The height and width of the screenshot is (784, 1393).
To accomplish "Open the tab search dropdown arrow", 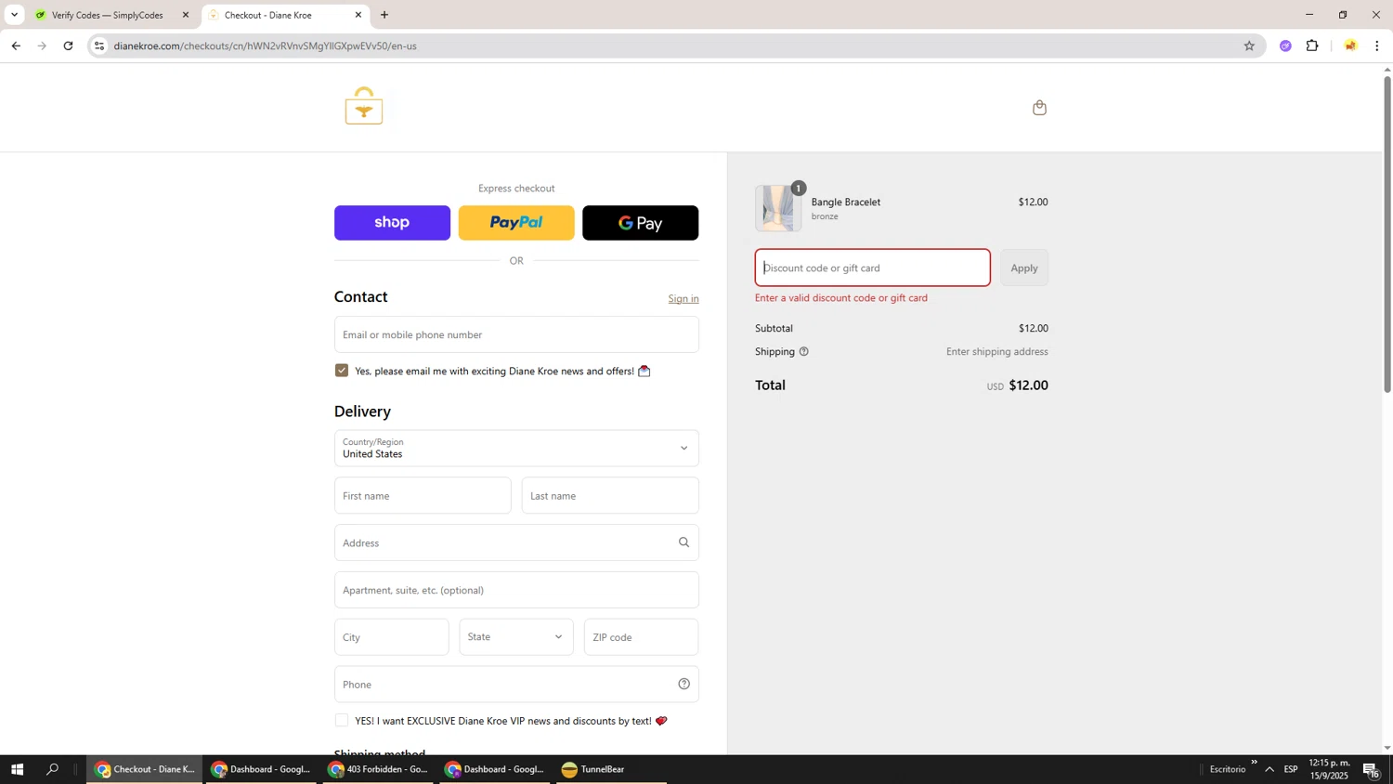I will click(x=14, y=15).
